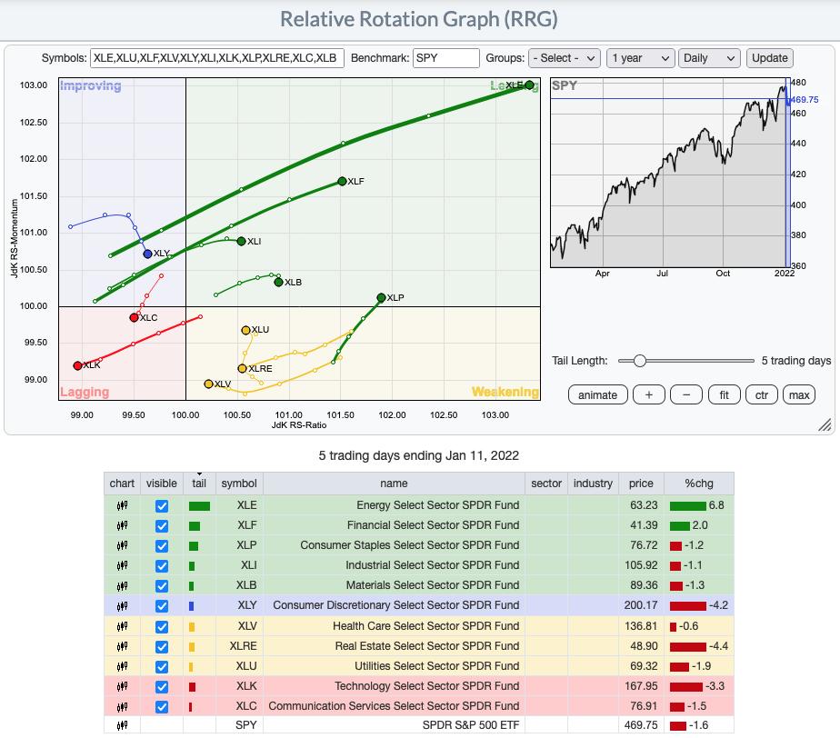Grab the panel resize handle corner
840x738 pixels.
click(825, 424)
